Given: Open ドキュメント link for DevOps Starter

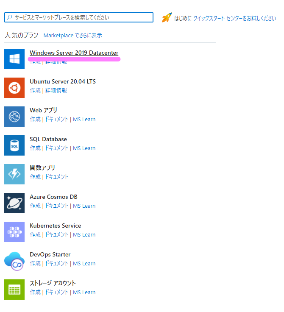Looking at the screenshot, I should point(57,263).
